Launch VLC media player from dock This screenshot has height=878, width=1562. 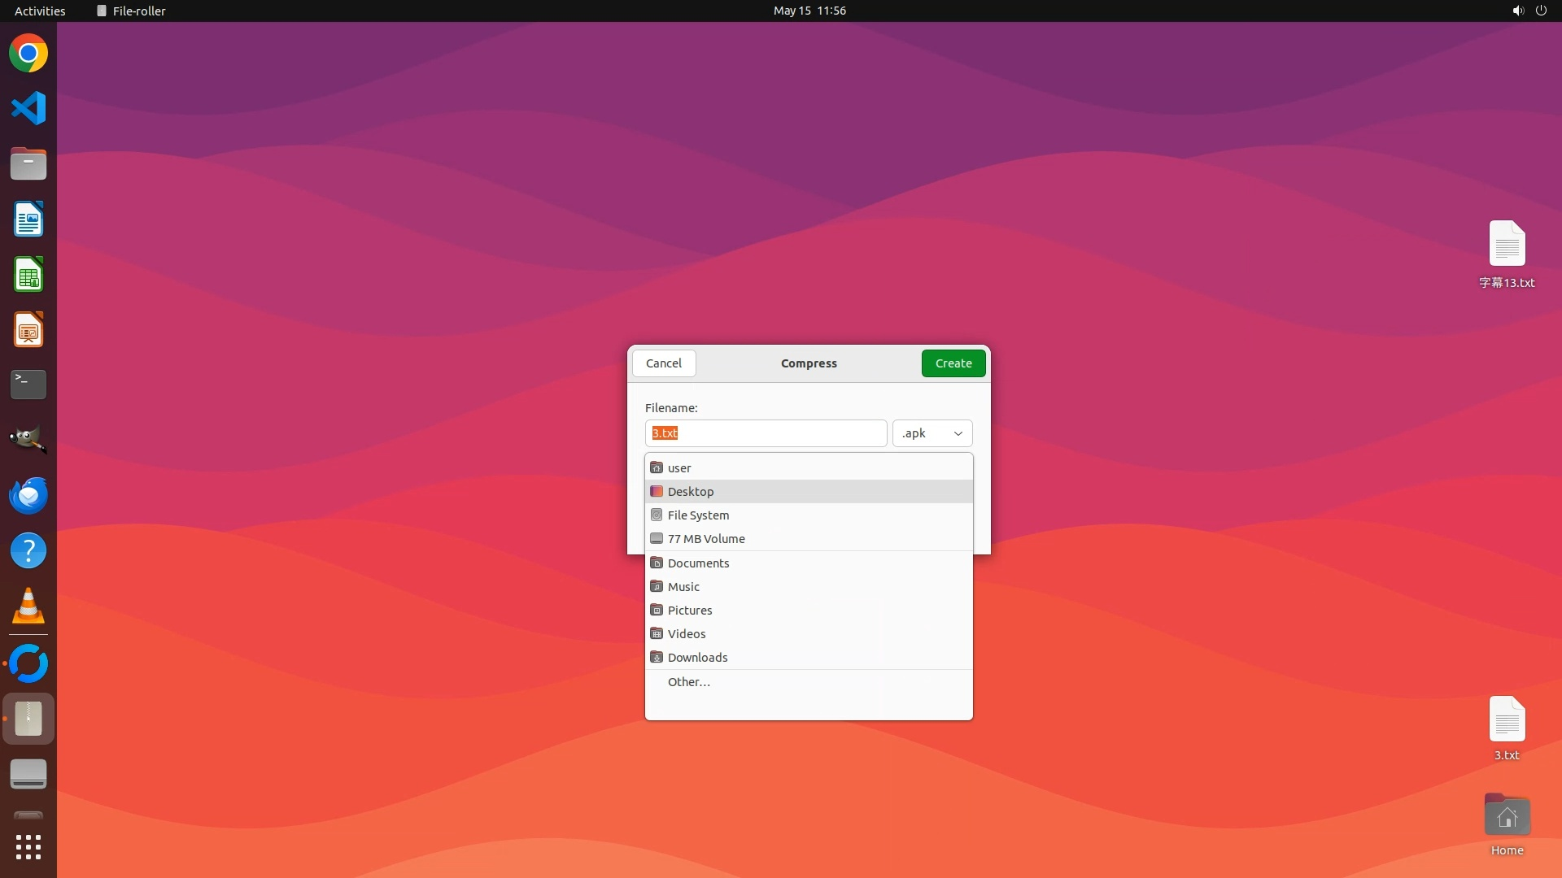(28, 606)
